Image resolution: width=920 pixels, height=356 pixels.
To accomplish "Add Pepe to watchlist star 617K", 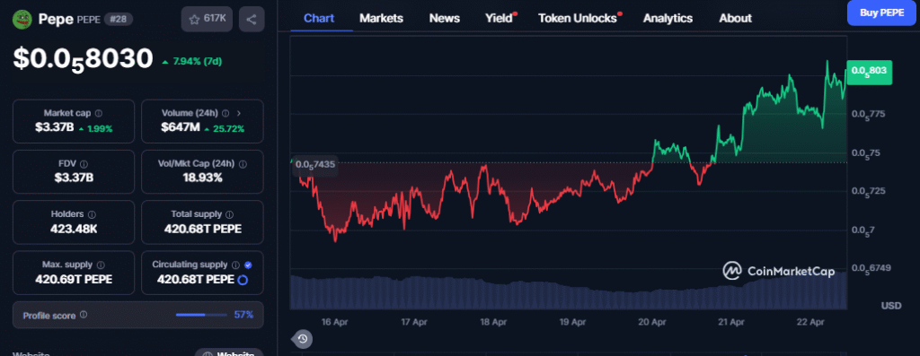I will (x=208, y=20).
